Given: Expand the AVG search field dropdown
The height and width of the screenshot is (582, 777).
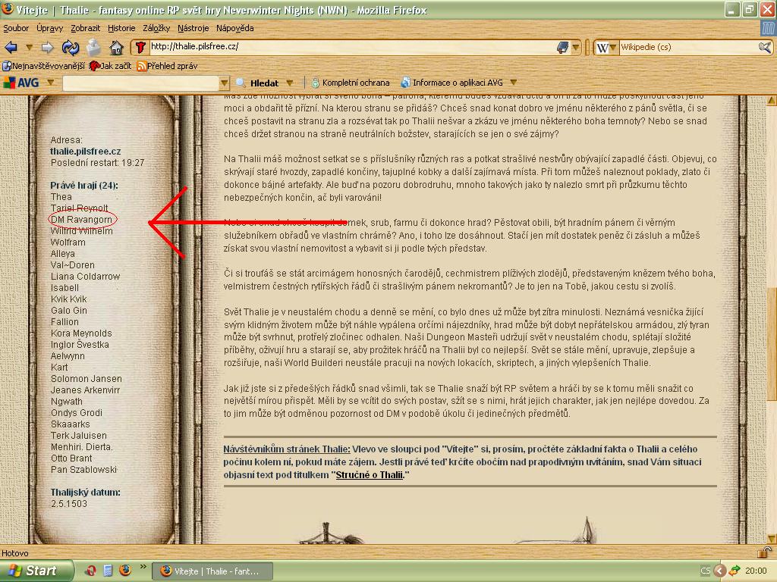Looking at the screenshot, I should click(224, 83).
